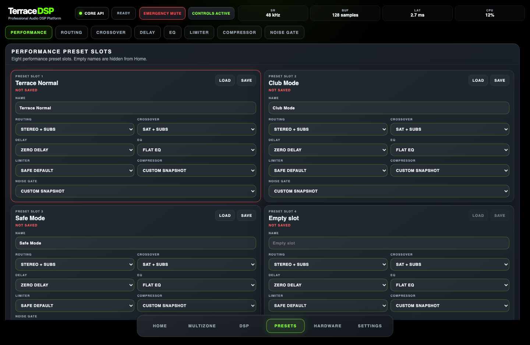Image resolution: width=530 pixels, height=345 pixels.
Task: Click the CPU 12% readout
Action: click(490, 13)
